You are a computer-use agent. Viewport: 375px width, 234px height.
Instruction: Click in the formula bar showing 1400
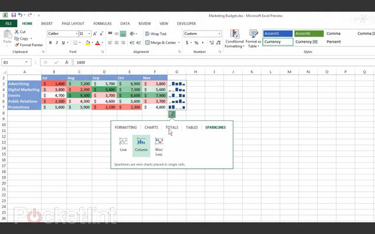click(224, 62)
